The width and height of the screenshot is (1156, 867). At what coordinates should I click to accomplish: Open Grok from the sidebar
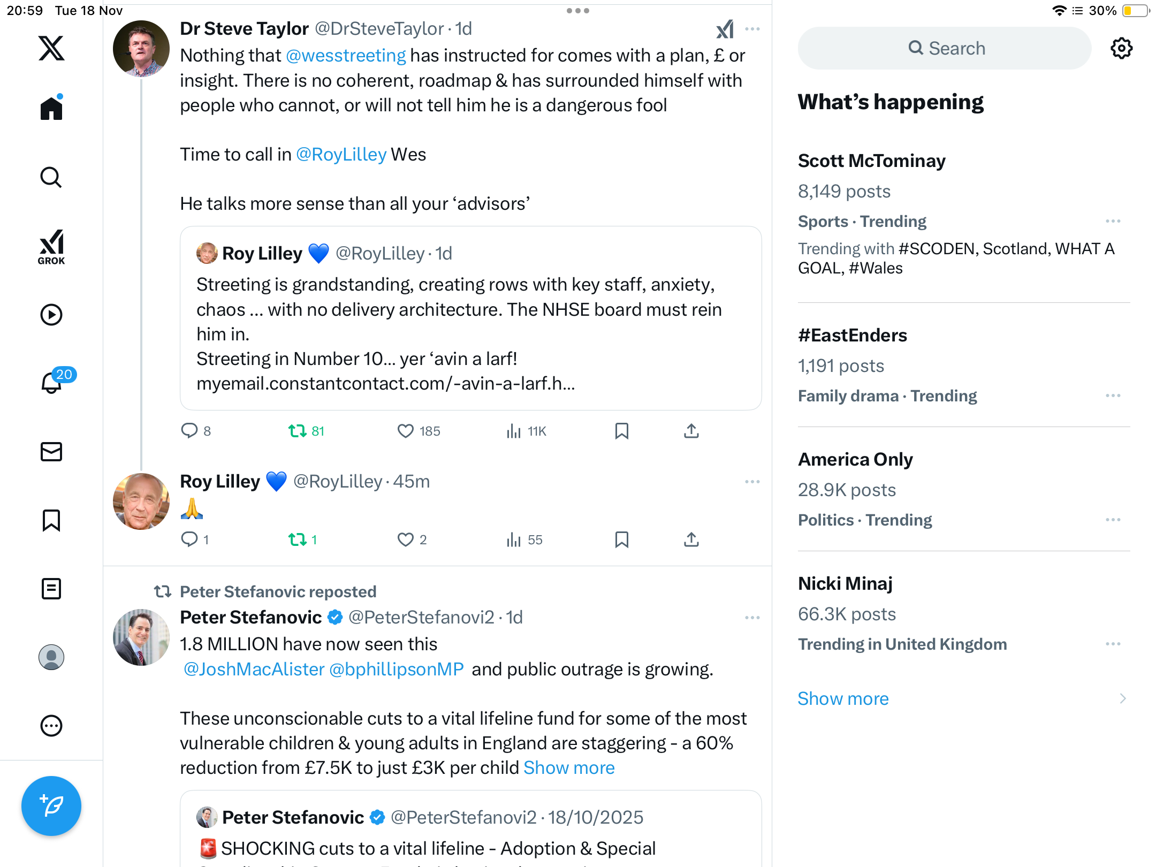[51, 247]
